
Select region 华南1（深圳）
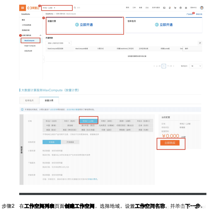pyautogui.click(x=107, y=121)
